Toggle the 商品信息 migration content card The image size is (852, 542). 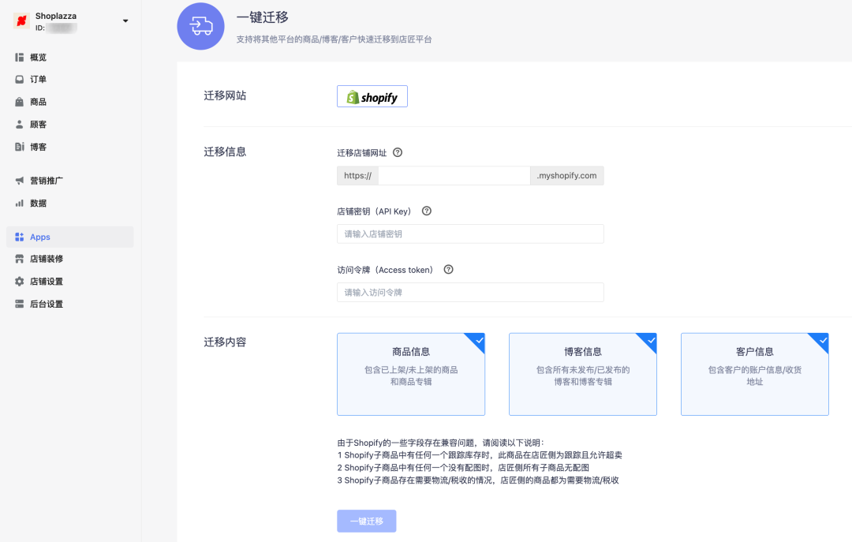point(411,374)
